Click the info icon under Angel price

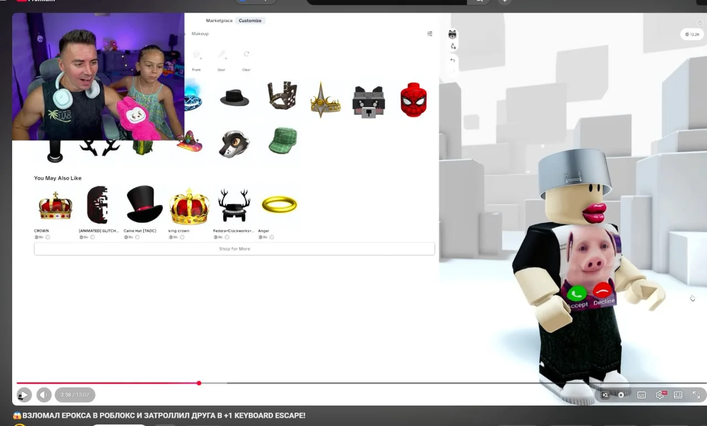click(272, 237)
